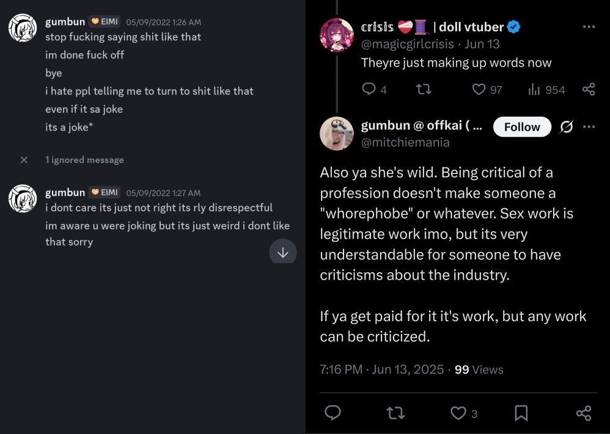This screenshot has height=434, width=610.
Task: Show the 1 ignored message
Action: tap(84, 160)
